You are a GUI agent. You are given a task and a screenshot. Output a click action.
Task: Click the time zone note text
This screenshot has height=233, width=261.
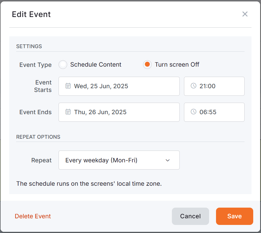pos(89,184)
